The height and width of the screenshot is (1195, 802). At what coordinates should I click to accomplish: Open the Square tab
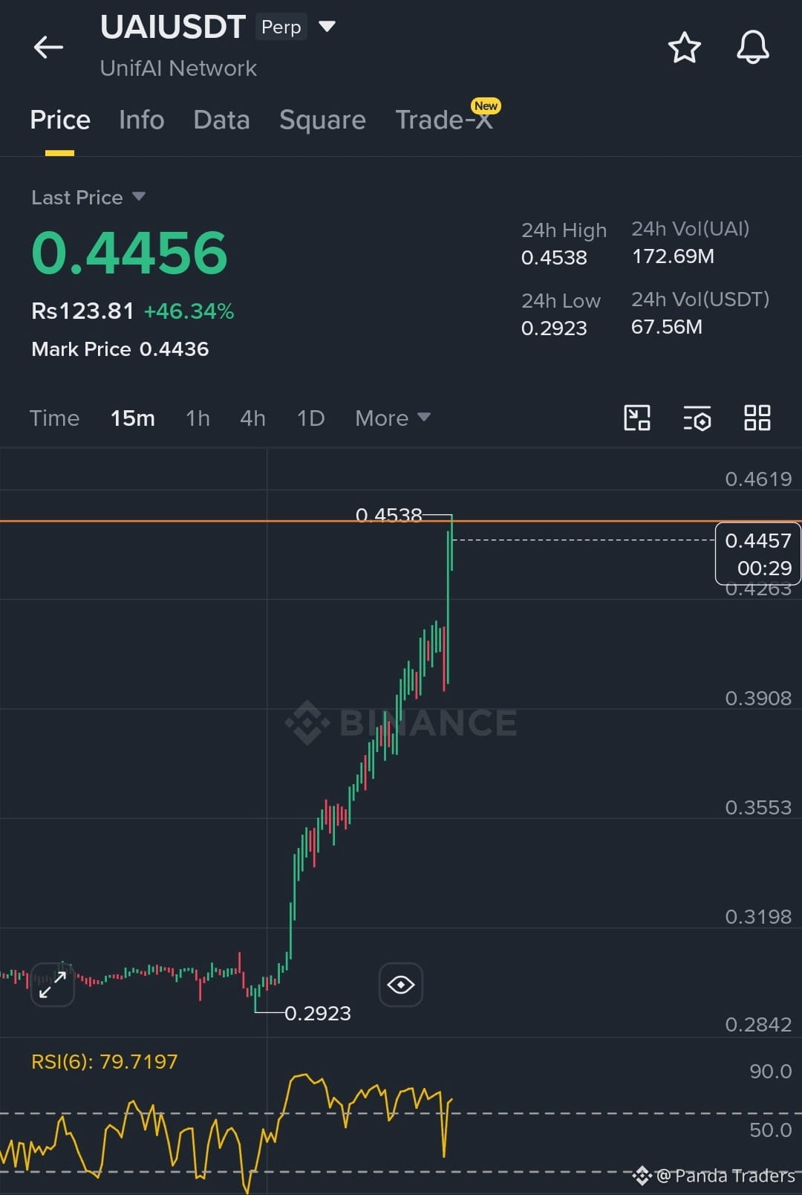point(322,120)
